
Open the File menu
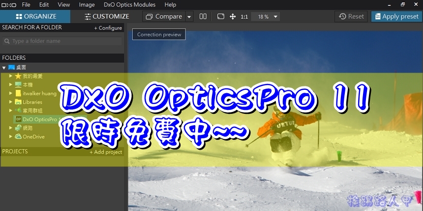(26, 5)
